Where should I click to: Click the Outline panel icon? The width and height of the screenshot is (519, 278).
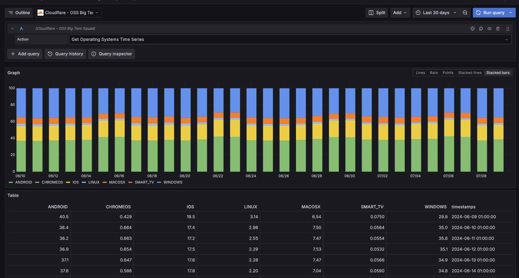(18, 12)
